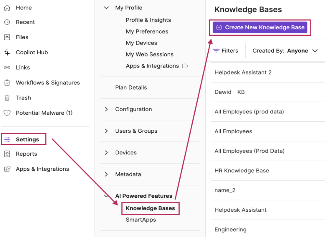Click the external link icon beside Apps & Integrations
The width and height of the screenshot is (325, 237).
pos(185,66)
